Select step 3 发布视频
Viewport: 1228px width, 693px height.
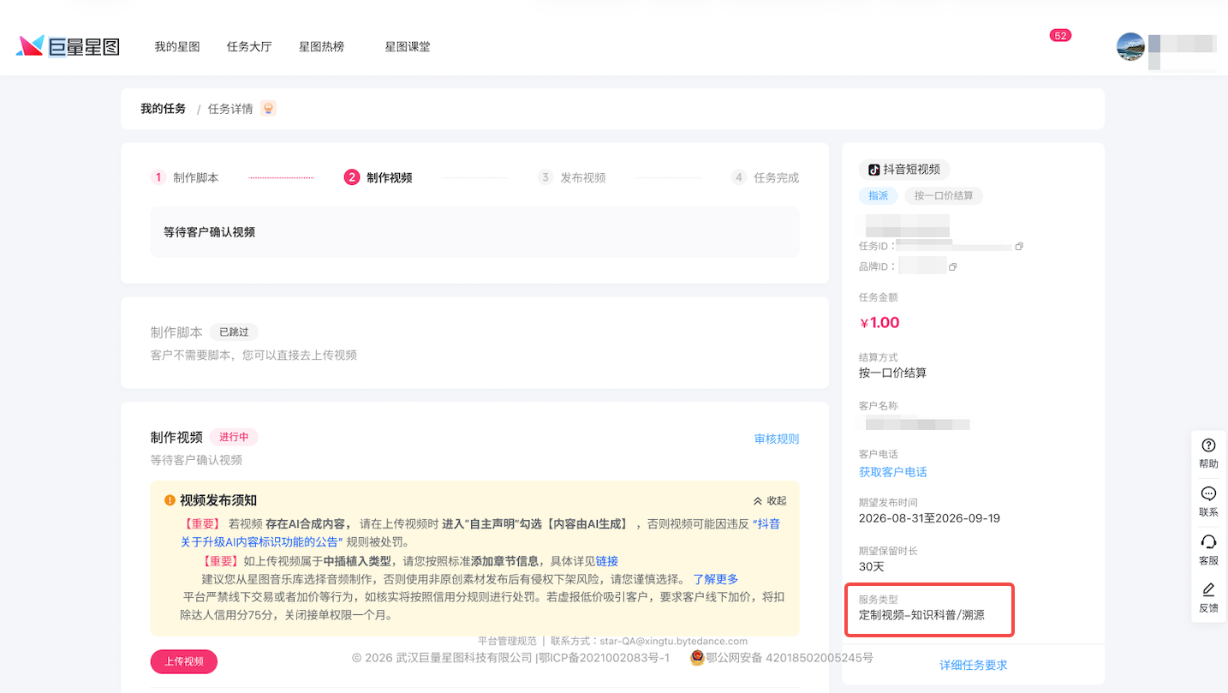coord(572,177)
